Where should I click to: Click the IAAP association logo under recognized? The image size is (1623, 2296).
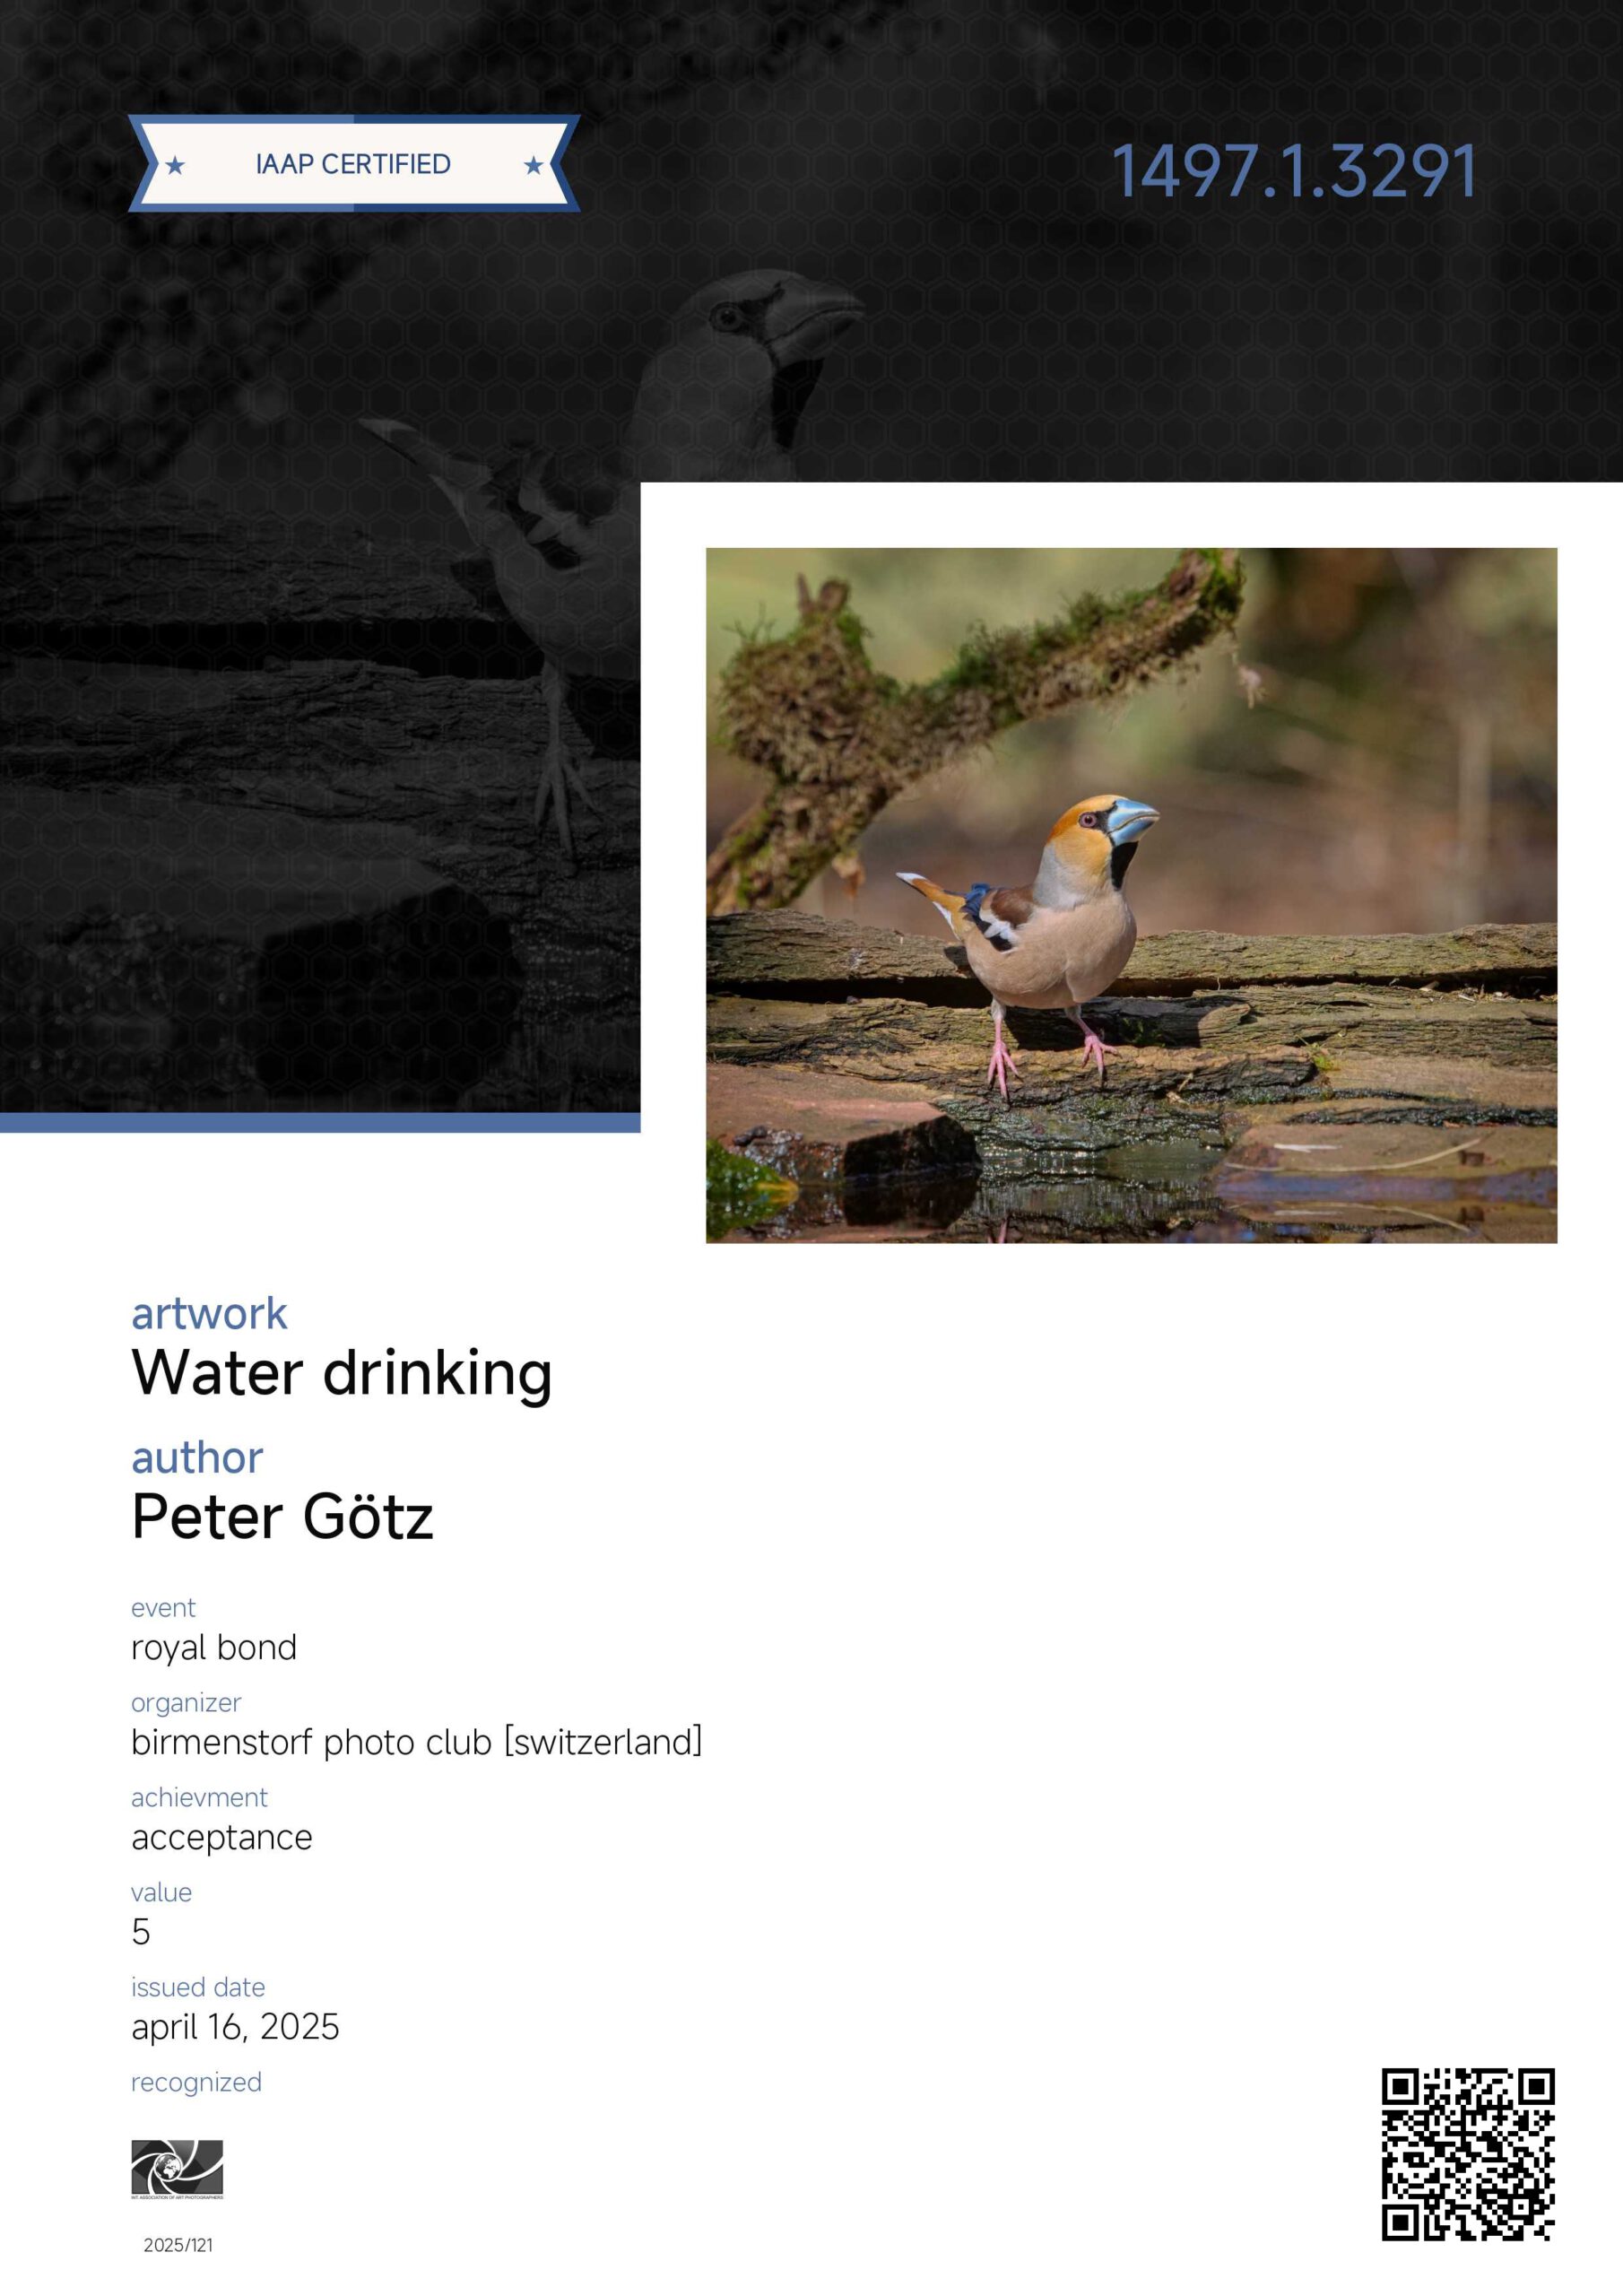pos(177,2168)
